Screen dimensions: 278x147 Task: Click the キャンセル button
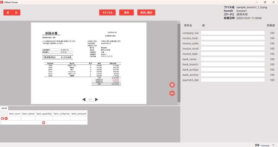(108, 12)
